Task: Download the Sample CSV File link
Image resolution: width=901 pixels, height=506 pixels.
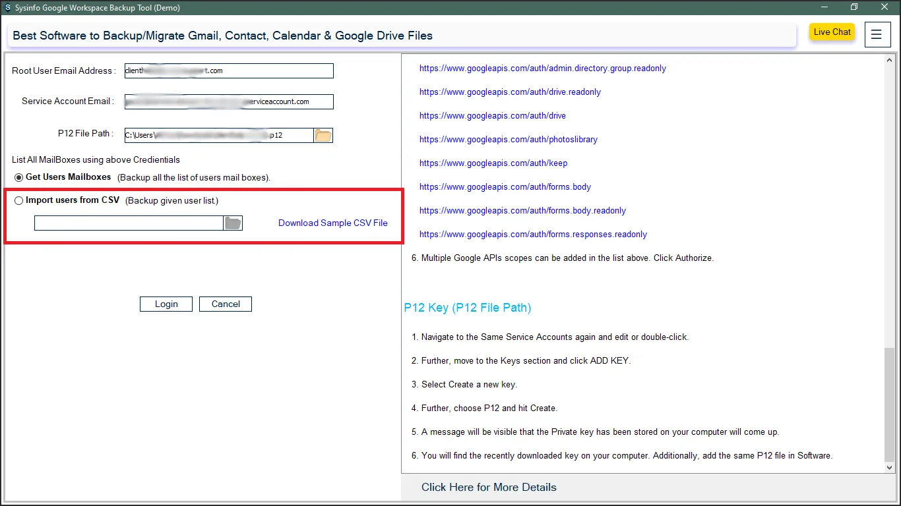Action: coord(333,223)
